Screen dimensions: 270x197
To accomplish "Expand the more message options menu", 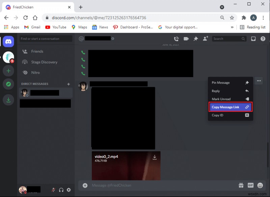I will click(259, 81).
